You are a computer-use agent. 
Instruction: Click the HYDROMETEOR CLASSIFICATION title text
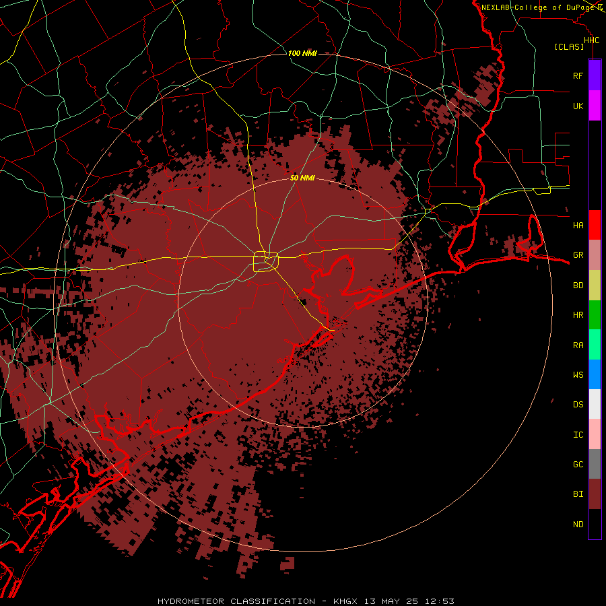pos(236,601)
